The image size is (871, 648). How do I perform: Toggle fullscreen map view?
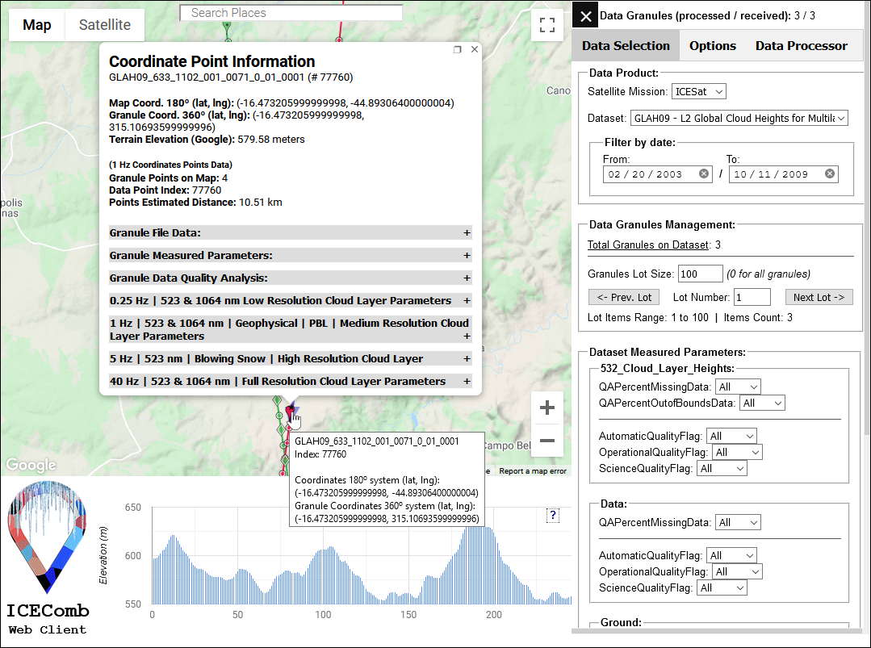tap(546, 25)
